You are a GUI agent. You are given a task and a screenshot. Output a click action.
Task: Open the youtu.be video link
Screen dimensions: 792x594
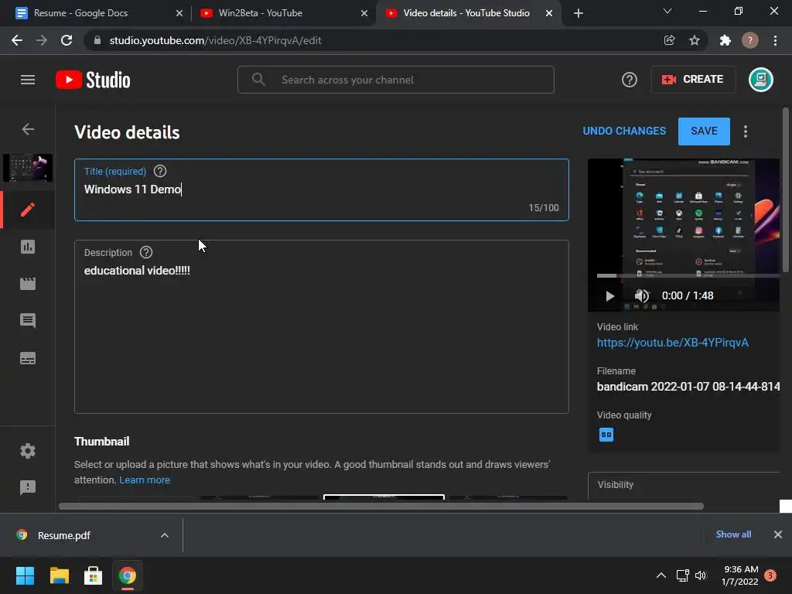tap(672, 343)
